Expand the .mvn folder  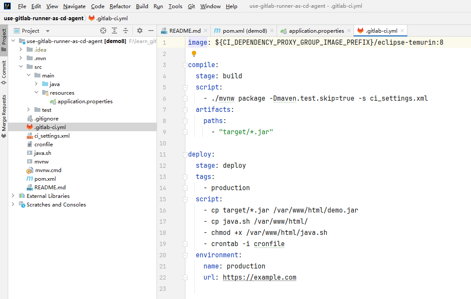point(21,58)
